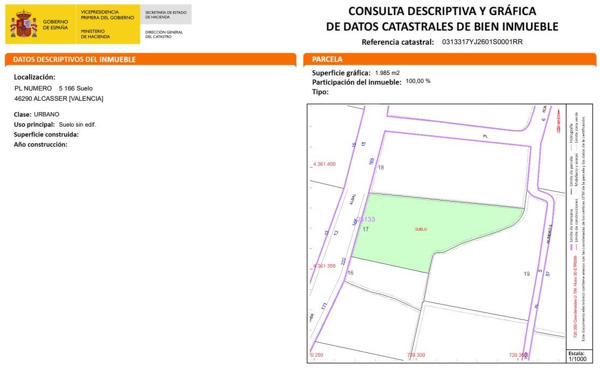Click the 'DIRECCIÓN GENERAL DEL CATASTRO' text
Image resolution: width=600 pixels, height=375 pixels.
[x=164, y=34]
